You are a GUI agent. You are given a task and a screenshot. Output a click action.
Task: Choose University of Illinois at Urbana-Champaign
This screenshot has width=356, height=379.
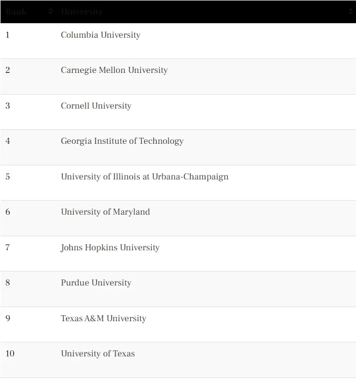tap(145, 176)
